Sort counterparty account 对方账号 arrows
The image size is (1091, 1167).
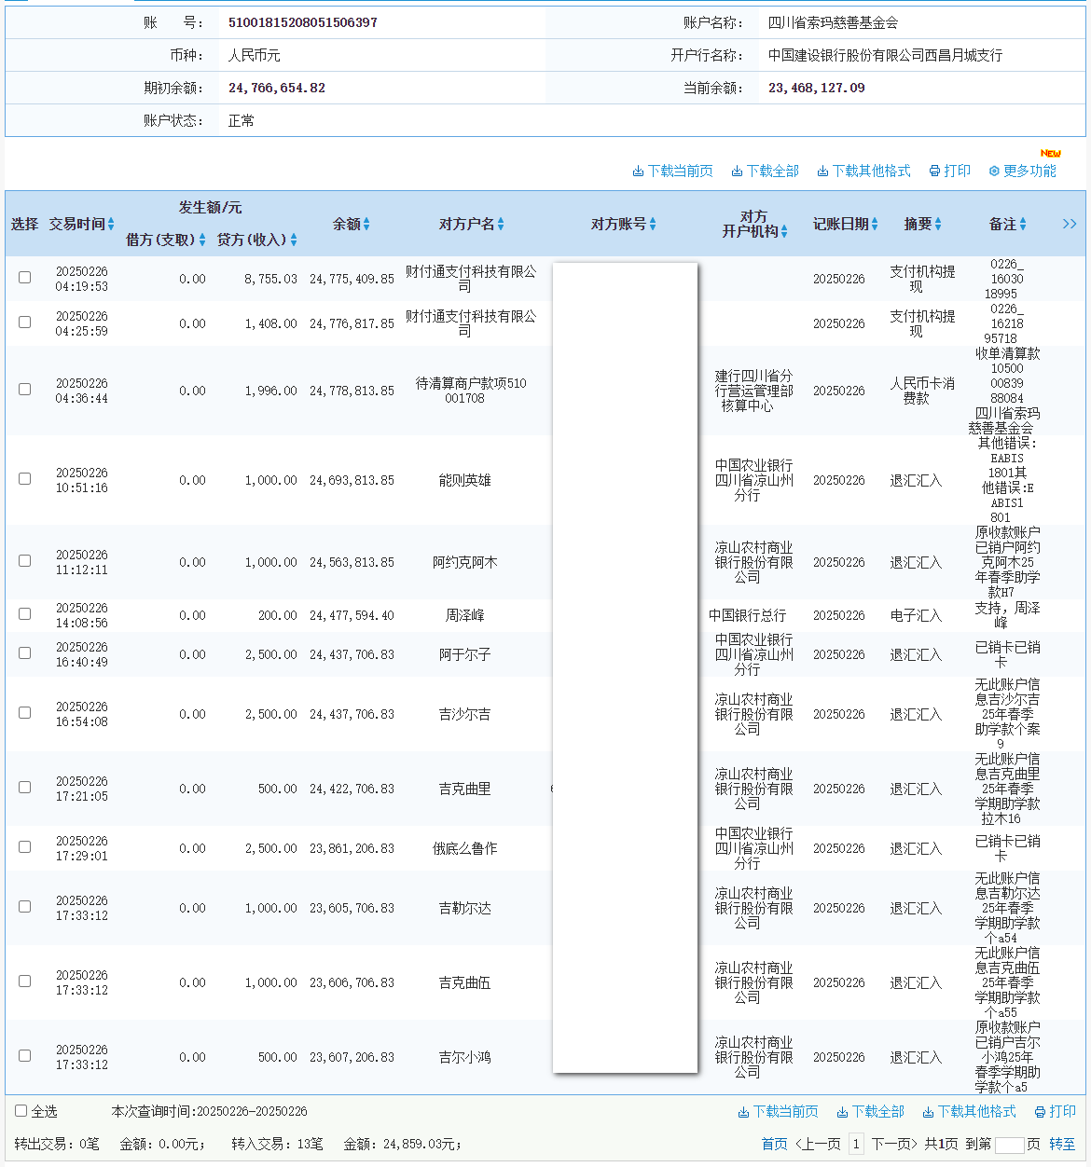click(653, 224)
